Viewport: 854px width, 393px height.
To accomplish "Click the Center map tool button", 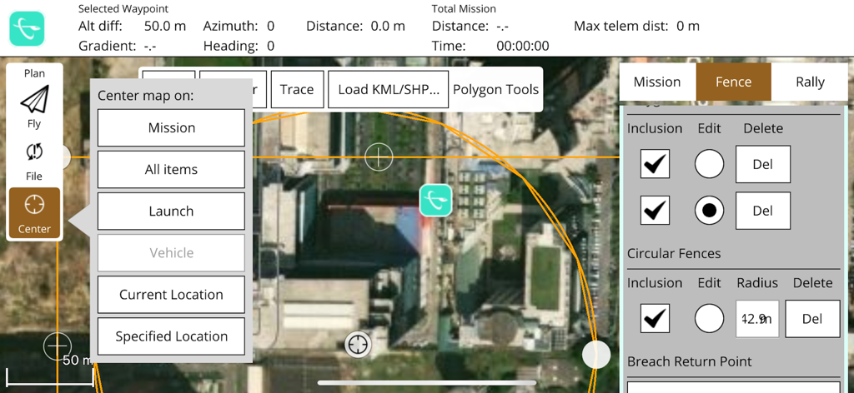I will 34,212.
